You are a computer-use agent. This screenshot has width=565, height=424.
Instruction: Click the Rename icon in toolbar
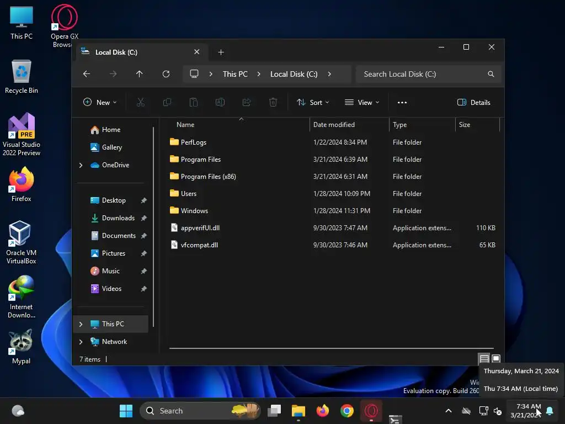220,102
